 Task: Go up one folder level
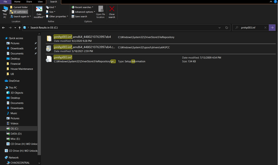(19, 28)
